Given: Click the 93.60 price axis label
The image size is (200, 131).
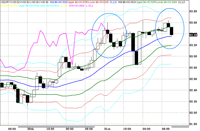Looking at the screenshot, I should pyautogui.click(x=193, y=23).
